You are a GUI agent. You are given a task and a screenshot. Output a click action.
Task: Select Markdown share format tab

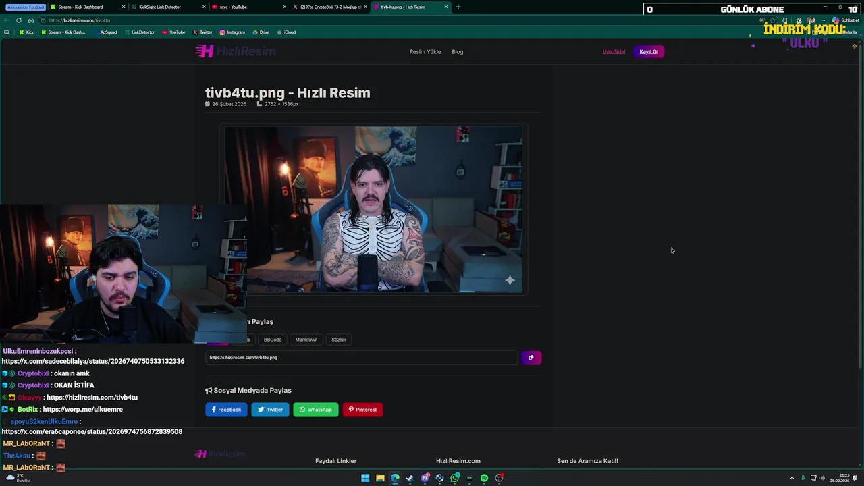[x=306, y=340]
